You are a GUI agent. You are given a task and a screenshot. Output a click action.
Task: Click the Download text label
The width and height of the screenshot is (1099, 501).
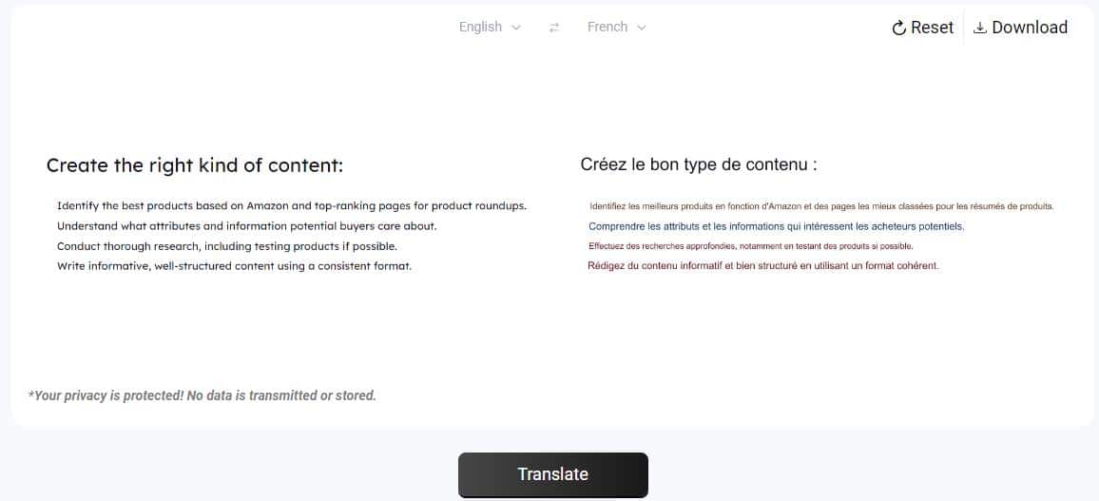tap(1030, 28)
